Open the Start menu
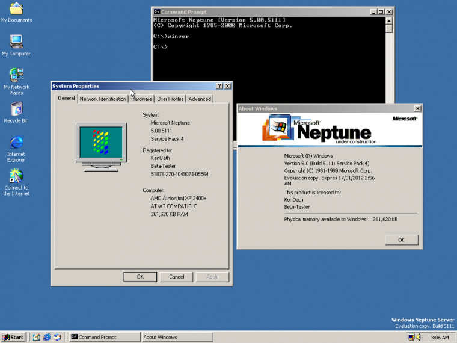The image size is (457, 343). click(13, 337)
